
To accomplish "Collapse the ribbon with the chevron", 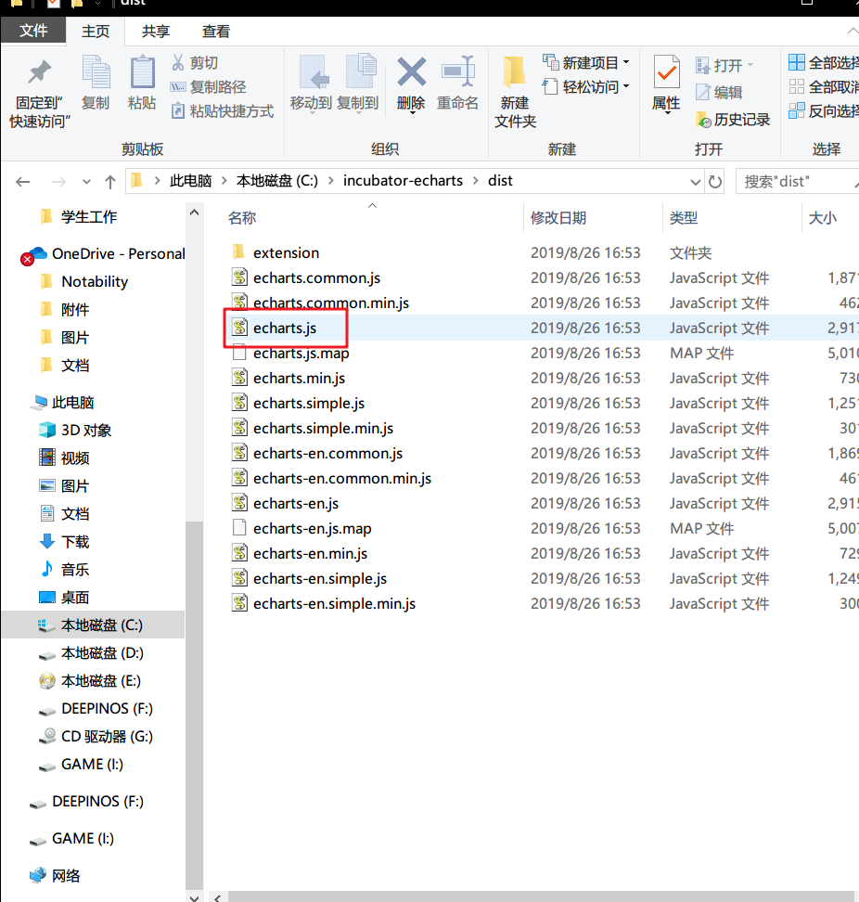I will [x=853, y=31].
